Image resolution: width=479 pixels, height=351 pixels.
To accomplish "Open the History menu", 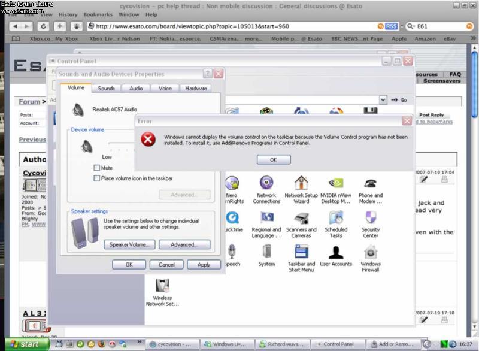I will pyautogui.click(x=68, y=14).
